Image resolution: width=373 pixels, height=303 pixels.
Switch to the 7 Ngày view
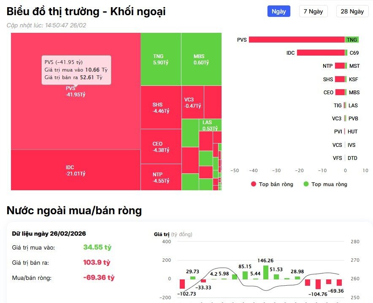tap(313, 11)
